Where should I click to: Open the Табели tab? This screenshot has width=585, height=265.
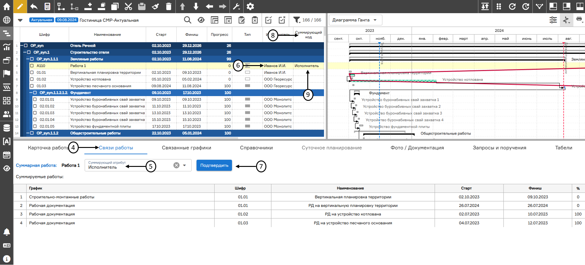(x=564, y=148)
